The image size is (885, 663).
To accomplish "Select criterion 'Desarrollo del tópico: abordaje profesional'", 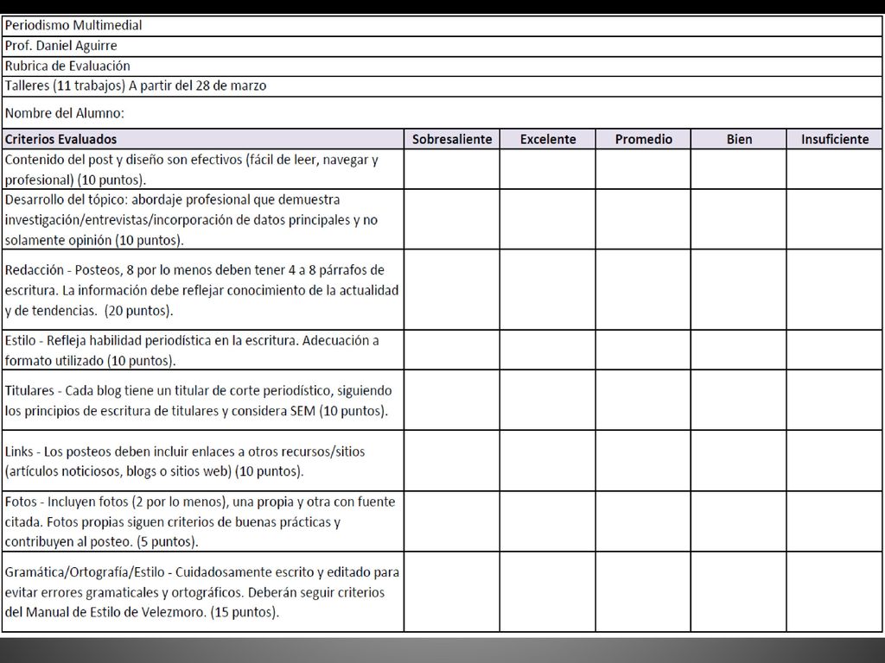I will click(x=203, y=219).
